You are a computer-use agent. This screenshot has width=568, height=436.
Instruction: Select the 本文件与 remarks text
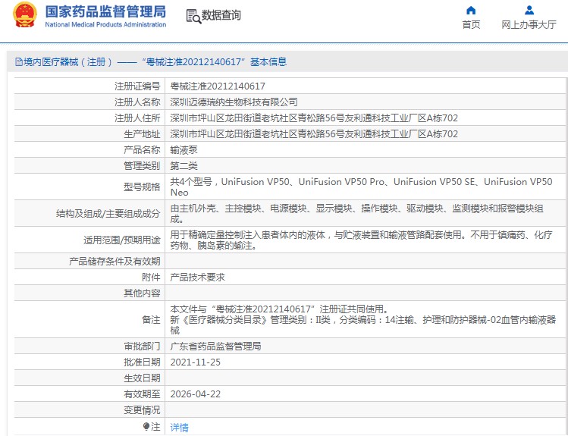tap(363, 320)
